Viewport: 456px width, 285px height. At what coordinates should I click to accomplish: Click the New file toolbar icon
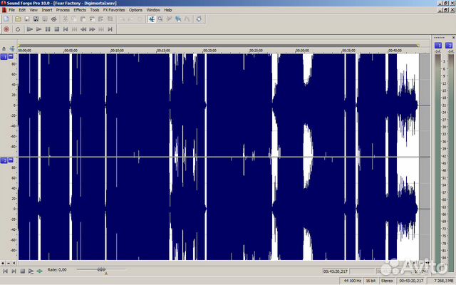pyautogui.click(x=6, y=19)
